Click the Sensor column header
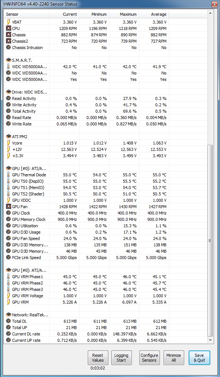This screenshot has width=220, height=377. click(27, 14)
